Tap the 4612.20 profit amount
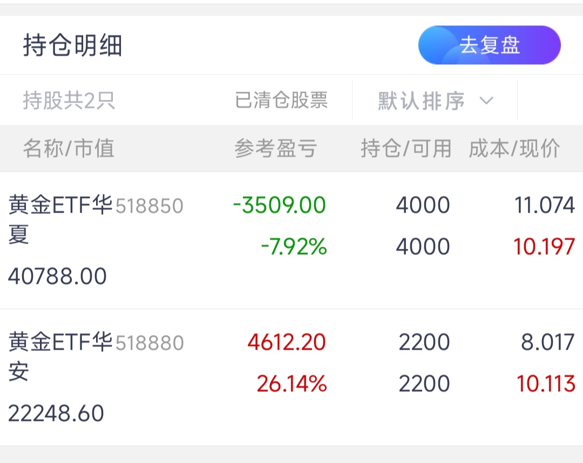This screenshot has width=583, height=463. pos(287,342)
